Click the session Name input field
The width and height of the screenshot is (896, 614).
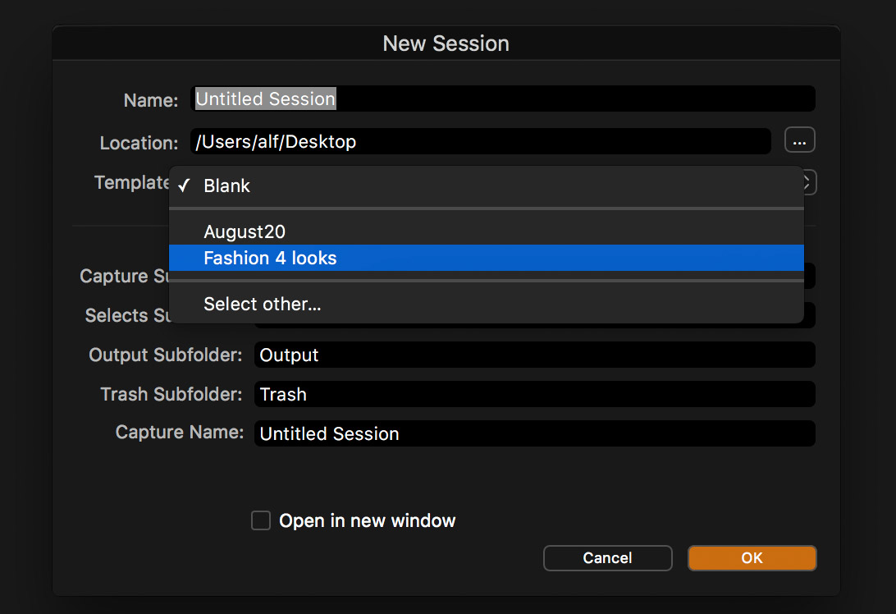503,99
